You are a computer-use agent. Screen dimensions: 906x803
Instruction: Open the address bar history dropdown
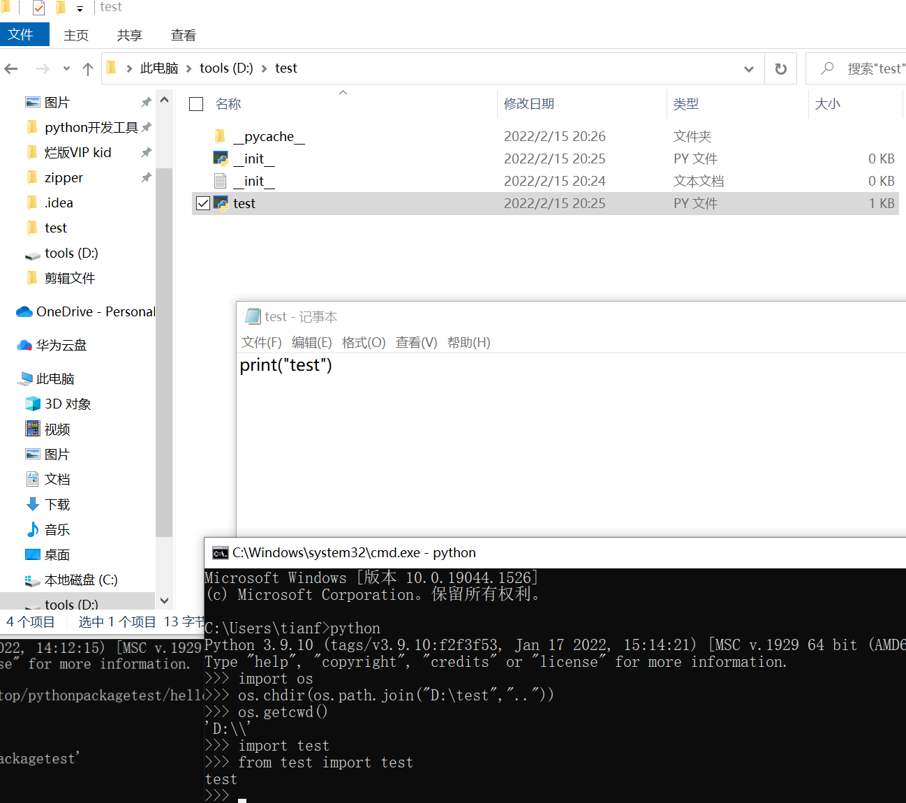[748, 68]
